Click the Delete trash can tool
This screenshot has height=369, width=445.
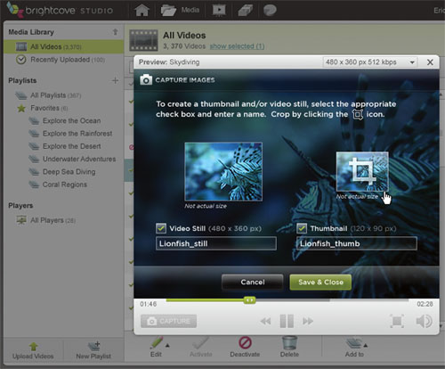(289, 347)
